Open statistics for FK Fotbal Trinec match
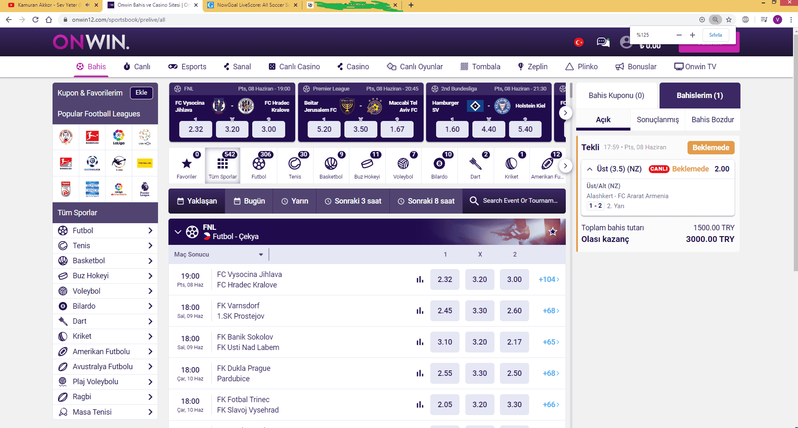Viewport: 798px width, 428px height. coord(420,405)
